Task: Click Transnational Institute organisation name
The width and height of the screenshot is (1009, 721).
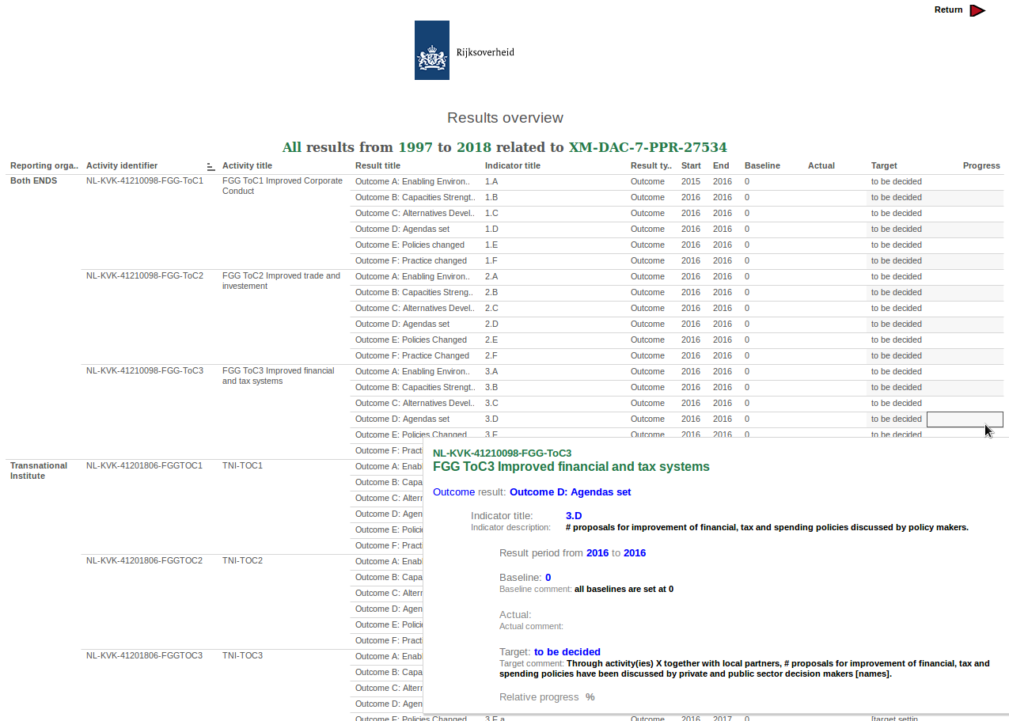Action: pos(38,471)
